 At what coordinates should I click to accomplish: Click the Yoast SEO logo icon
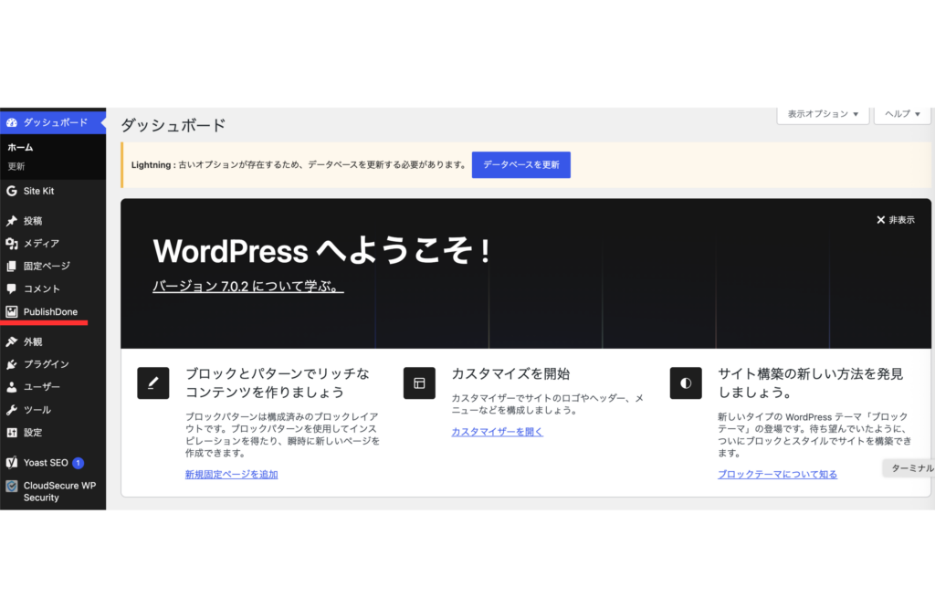[11, 463]
